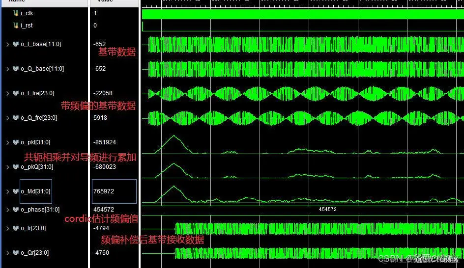Click the i_clk value 1
The height and width of the screenshot is (268, 464).
(x=95, y=13)
